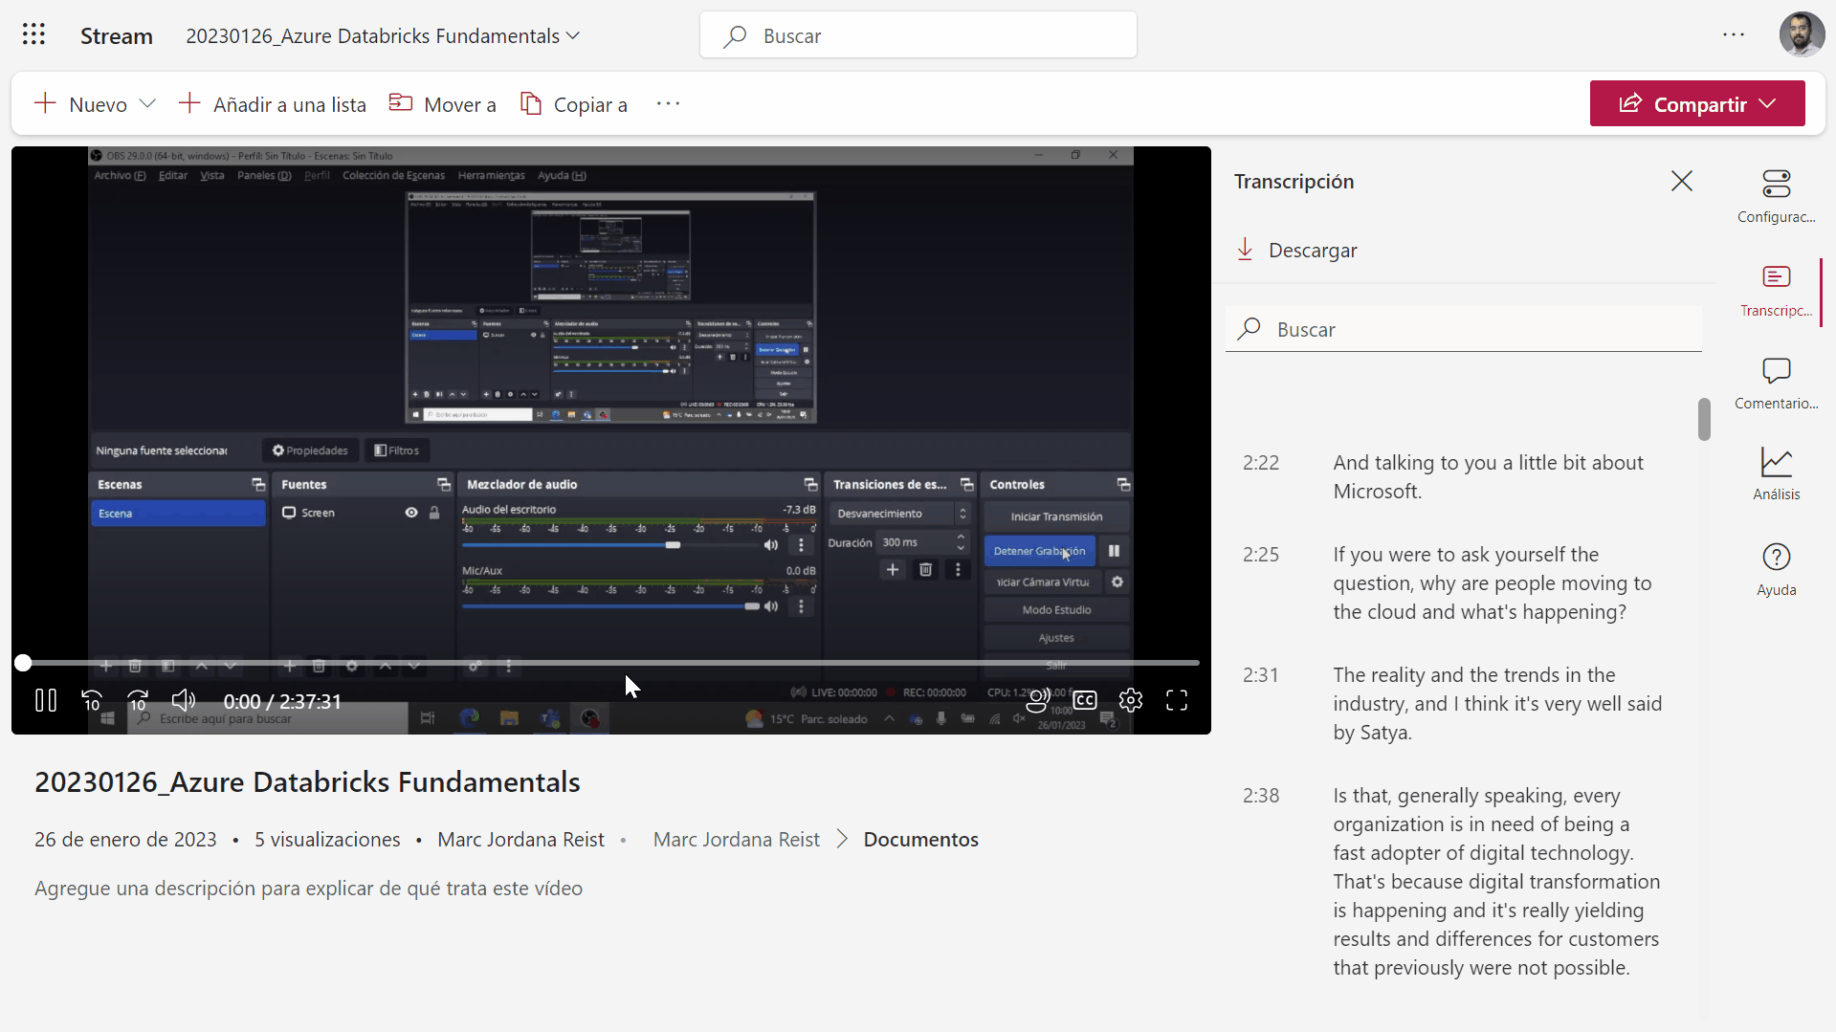Jump to transcript entry at 2:38
Image resolution: width=1836 pixels, height=1032 pixels.
[x=1462, y=881]
